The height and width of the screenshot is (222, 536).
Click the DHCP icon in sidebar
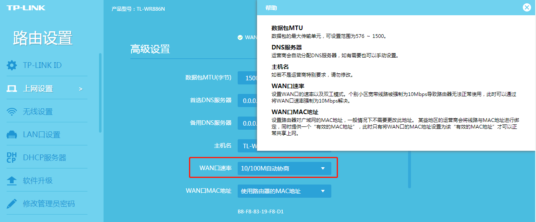12,158
